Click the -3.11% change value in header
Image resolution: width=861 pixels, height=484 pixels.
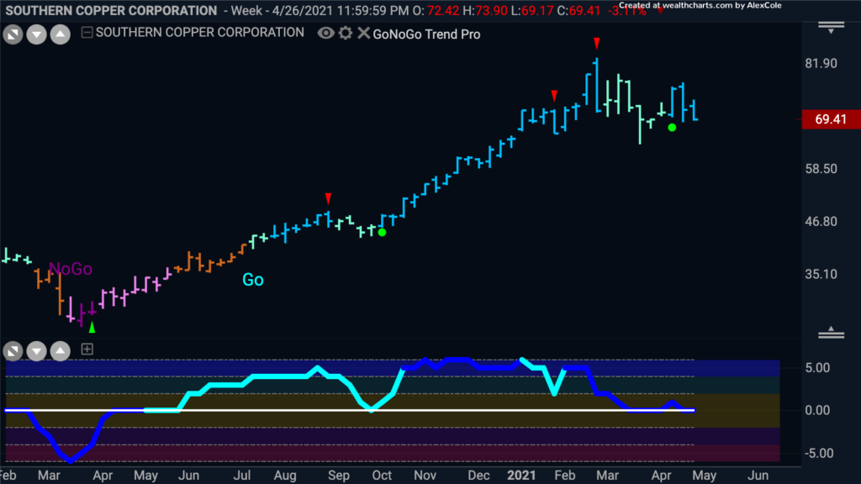(x=627, y=12)
